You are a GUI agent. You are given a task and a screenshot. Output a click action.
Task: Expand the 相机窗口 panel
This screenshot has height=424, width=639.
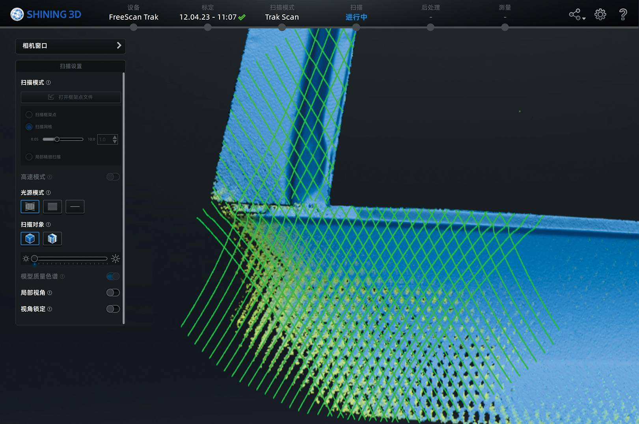click(119, 46)
